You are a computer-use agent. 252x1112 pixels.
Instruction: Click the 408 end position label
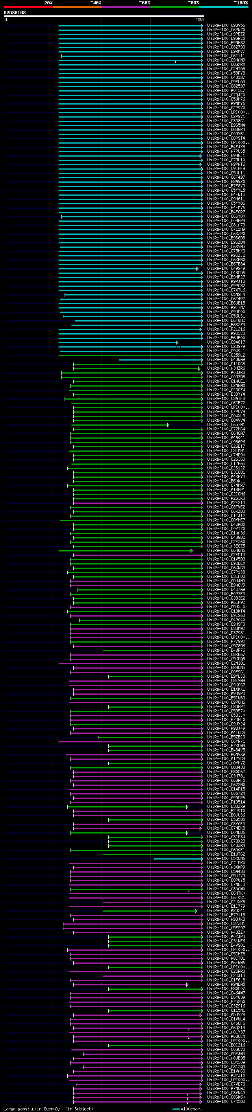pos(198,19)
